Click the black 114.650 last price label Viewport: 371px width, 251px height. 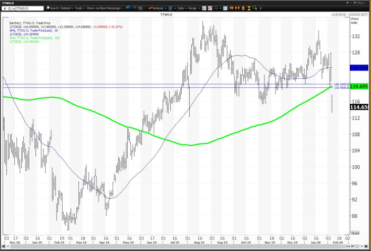358,107
